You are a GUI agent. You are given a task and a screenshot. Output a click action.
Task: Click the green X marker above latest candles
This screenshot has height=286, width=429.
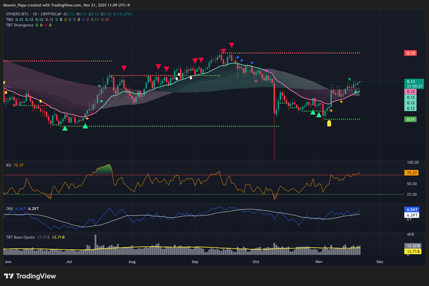click(350, 80)
